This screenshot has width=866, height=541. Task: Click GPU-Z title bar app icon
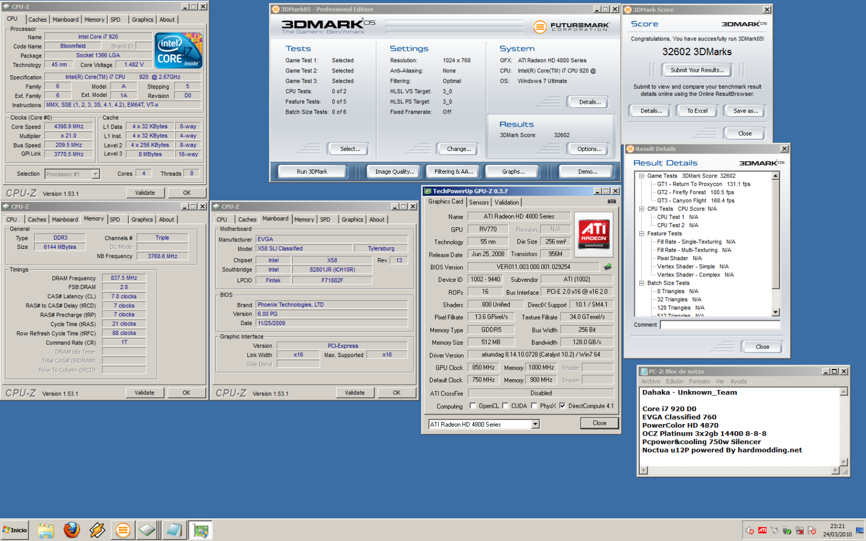(428, 191)
